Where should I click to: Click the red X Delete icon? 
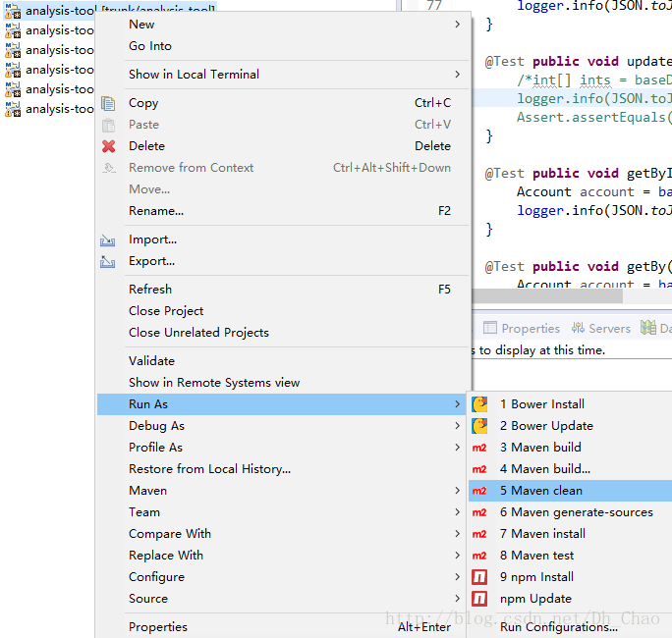tap(108, 146)
